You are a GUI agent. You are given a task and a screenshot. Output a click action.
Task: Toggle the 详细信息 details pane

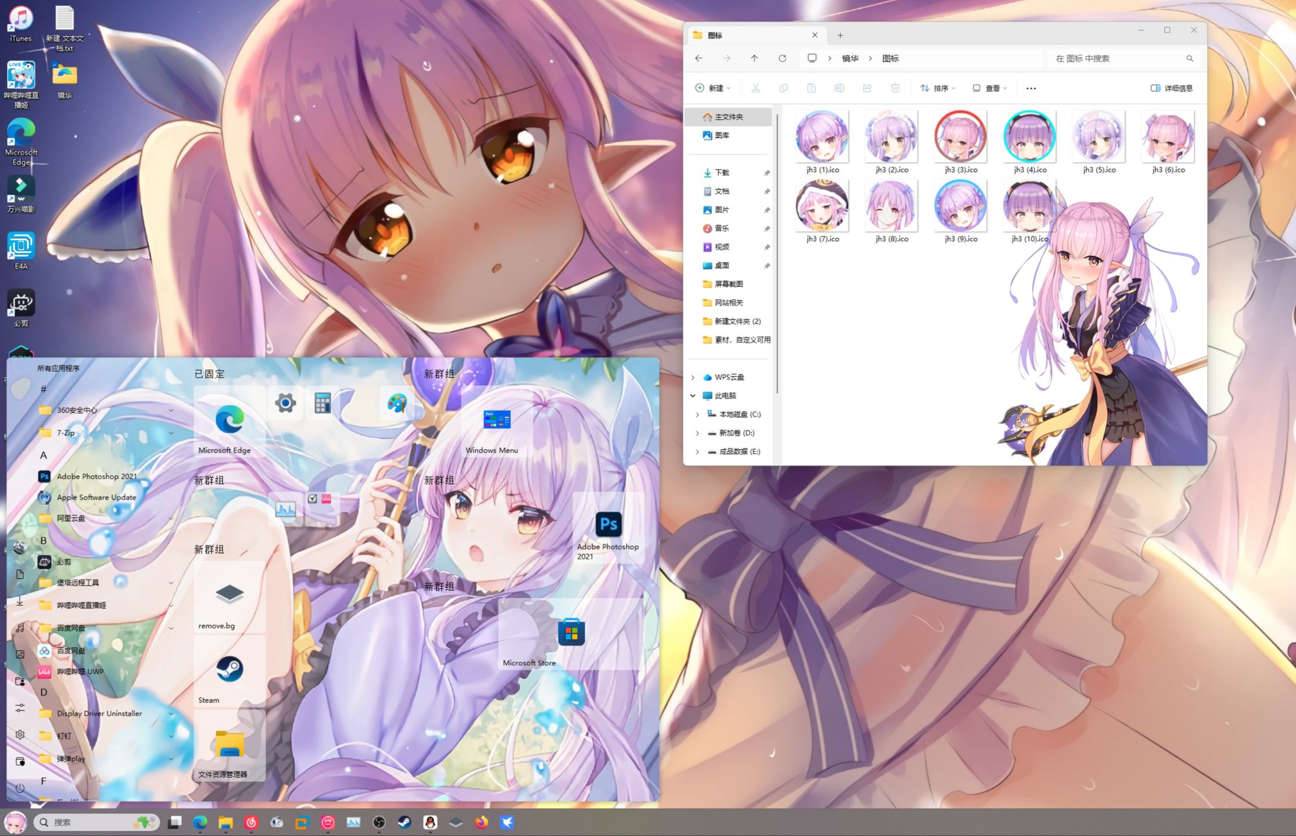[x=1172, y=88]
